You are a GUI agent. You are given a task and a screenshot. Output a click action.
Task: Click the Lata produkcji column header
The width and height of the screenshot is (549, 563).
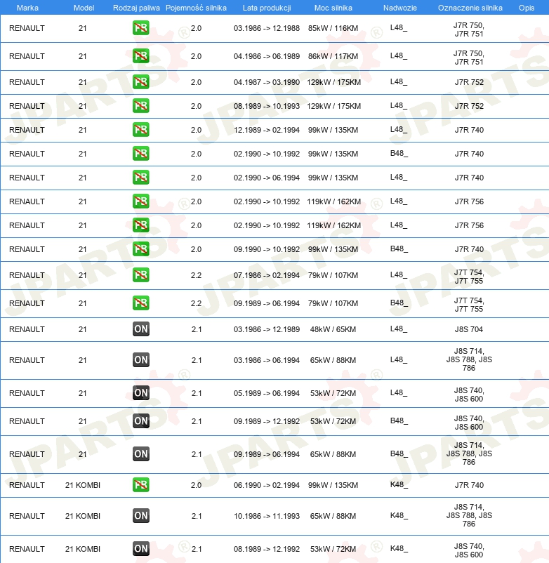(267, 8)
